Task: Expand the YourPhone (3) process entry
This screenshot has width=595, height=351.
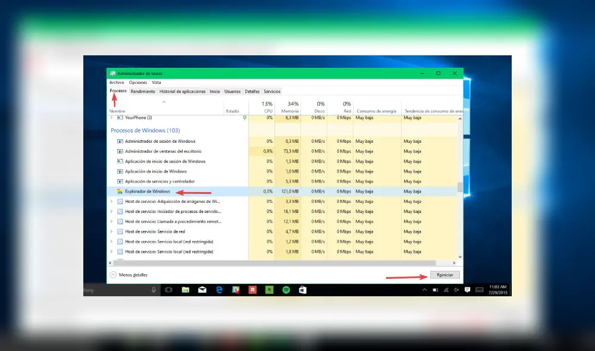Action: click(112, 118)
